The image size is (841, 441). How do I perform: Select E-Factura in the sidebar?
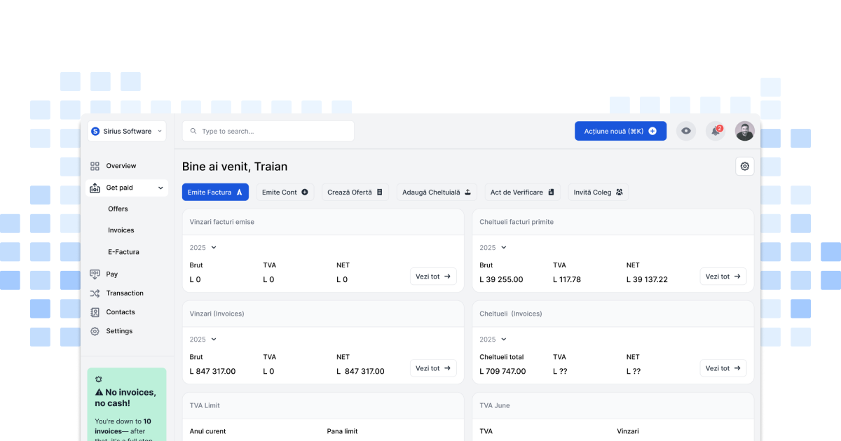click(x=123, y=252)
